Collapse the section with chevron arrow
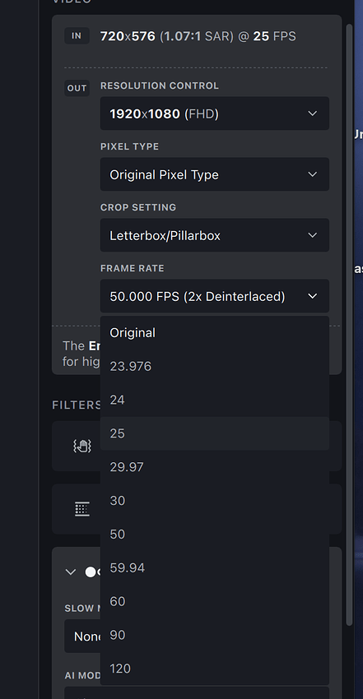Image resolution: width=363 pixels, height=699 pixels. (x=71, y=572)
